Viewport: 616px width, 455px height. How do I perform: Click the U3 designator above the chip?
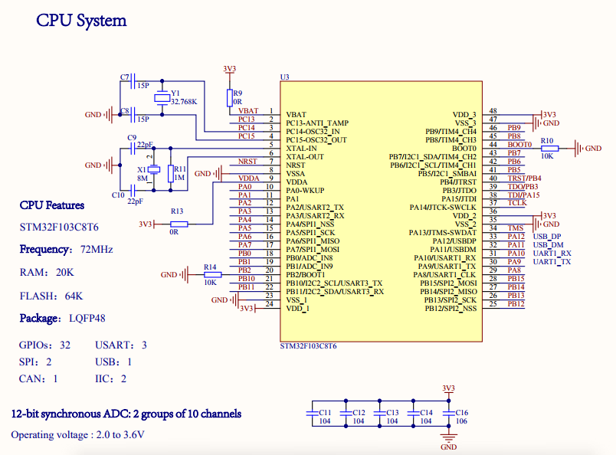point(284,77)
